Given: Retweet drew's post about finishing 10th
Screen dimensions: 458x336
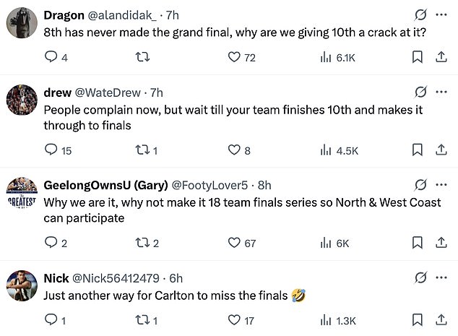Looking at the screenshot, I should (x=142, y=150).
